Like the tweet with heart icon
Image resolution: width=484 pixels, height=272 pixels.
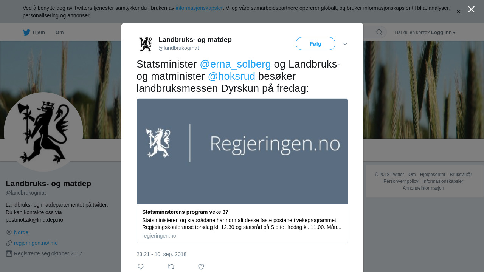tap(201, 267)
